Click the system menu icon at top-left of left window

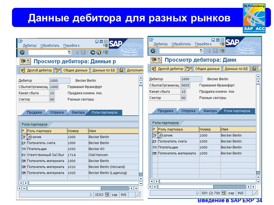(21, 41)
